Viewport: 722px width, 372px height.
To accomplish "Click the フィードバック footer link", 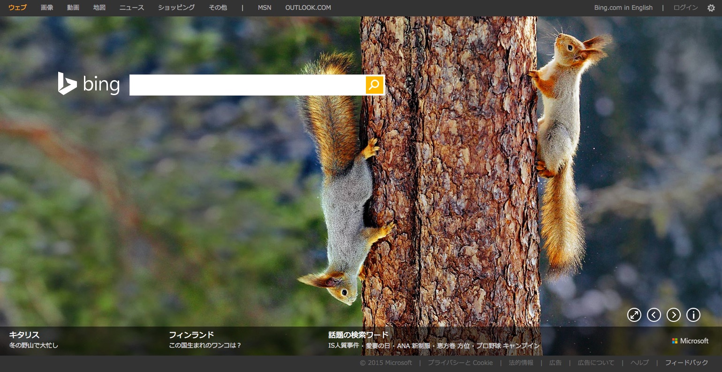I will [x=686, y=363].
